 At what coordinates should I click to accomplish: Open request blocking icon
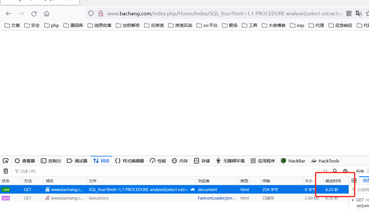[345, 171]
